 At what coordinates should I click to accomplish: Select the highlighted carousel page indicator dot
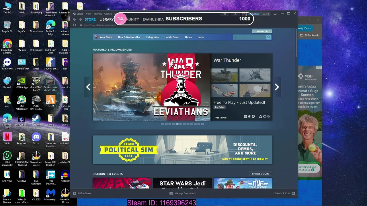click(x=177, y=124)
